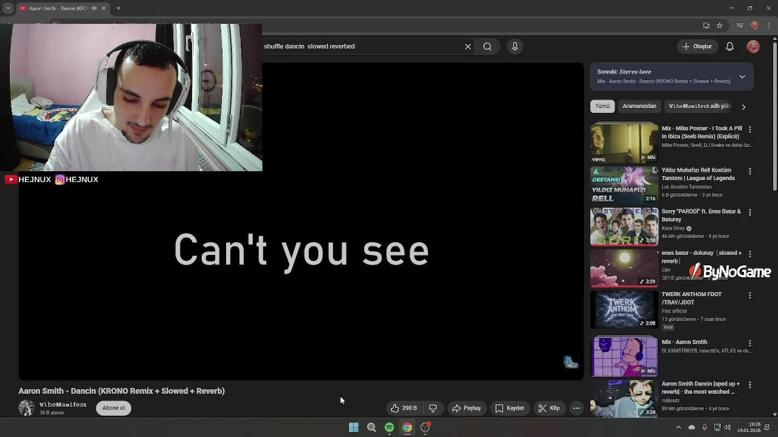This screenshot has width=778, height=437.
Task: Open Sorry PARODİ video thumbnail
Action: coord(624,226)
